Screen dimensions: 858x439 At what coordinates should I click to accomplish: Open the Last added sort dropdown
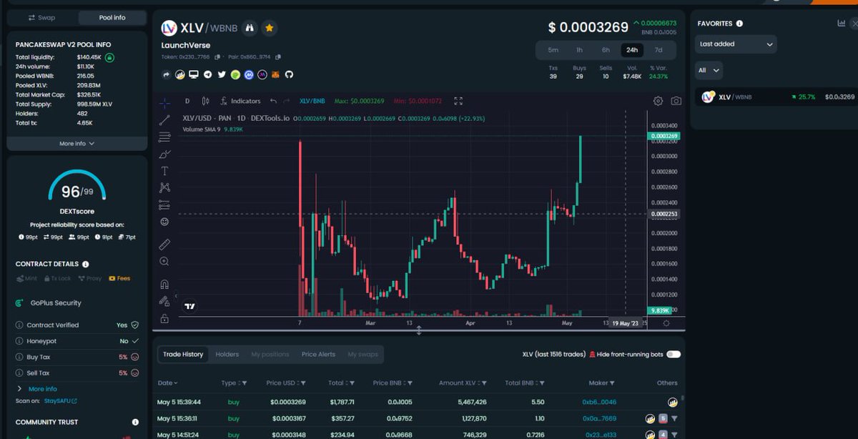pyautogui.click(x=736, y=44)
